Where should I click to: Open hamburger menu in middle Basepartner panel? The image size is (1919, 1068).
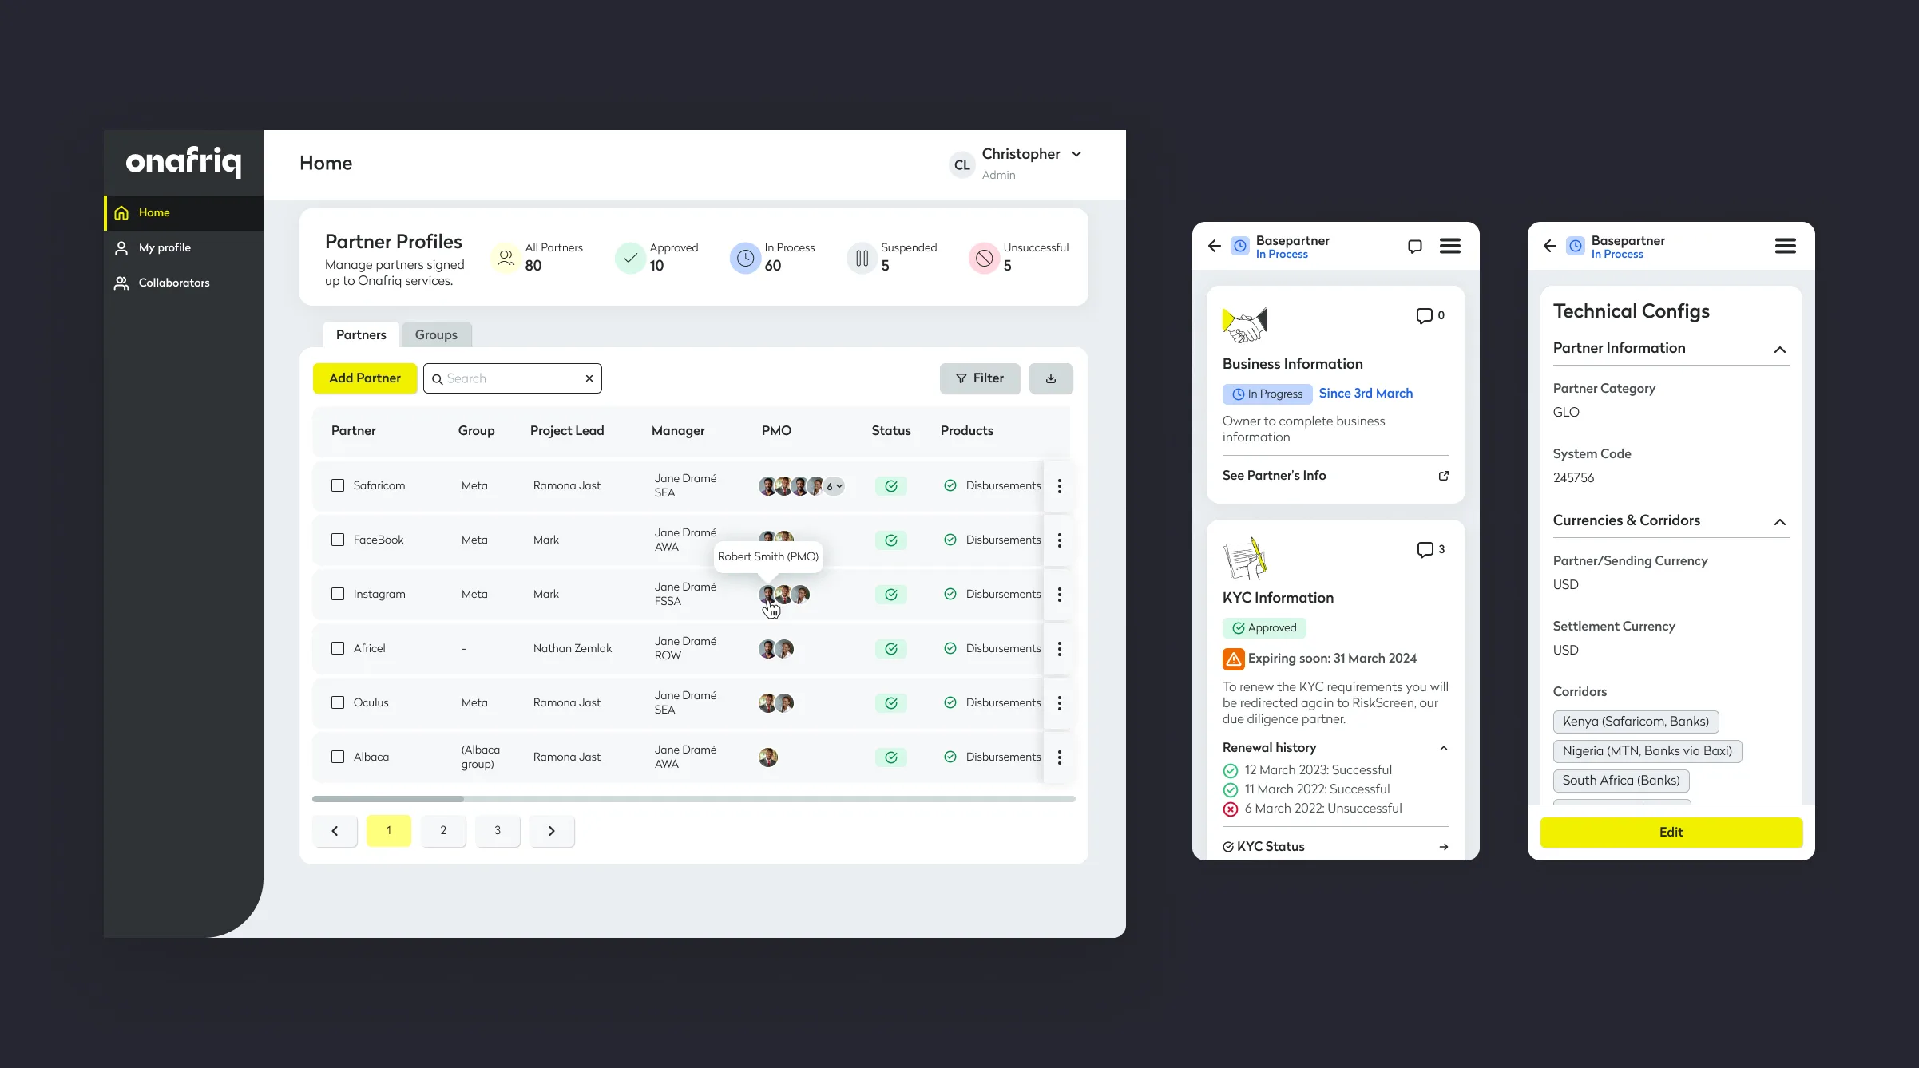(1450, 246)
